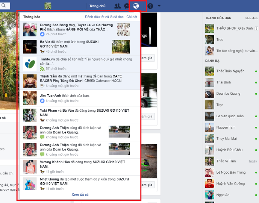Click Xem tất cả link
Screen dimensions: 259x203
[80, 195]
